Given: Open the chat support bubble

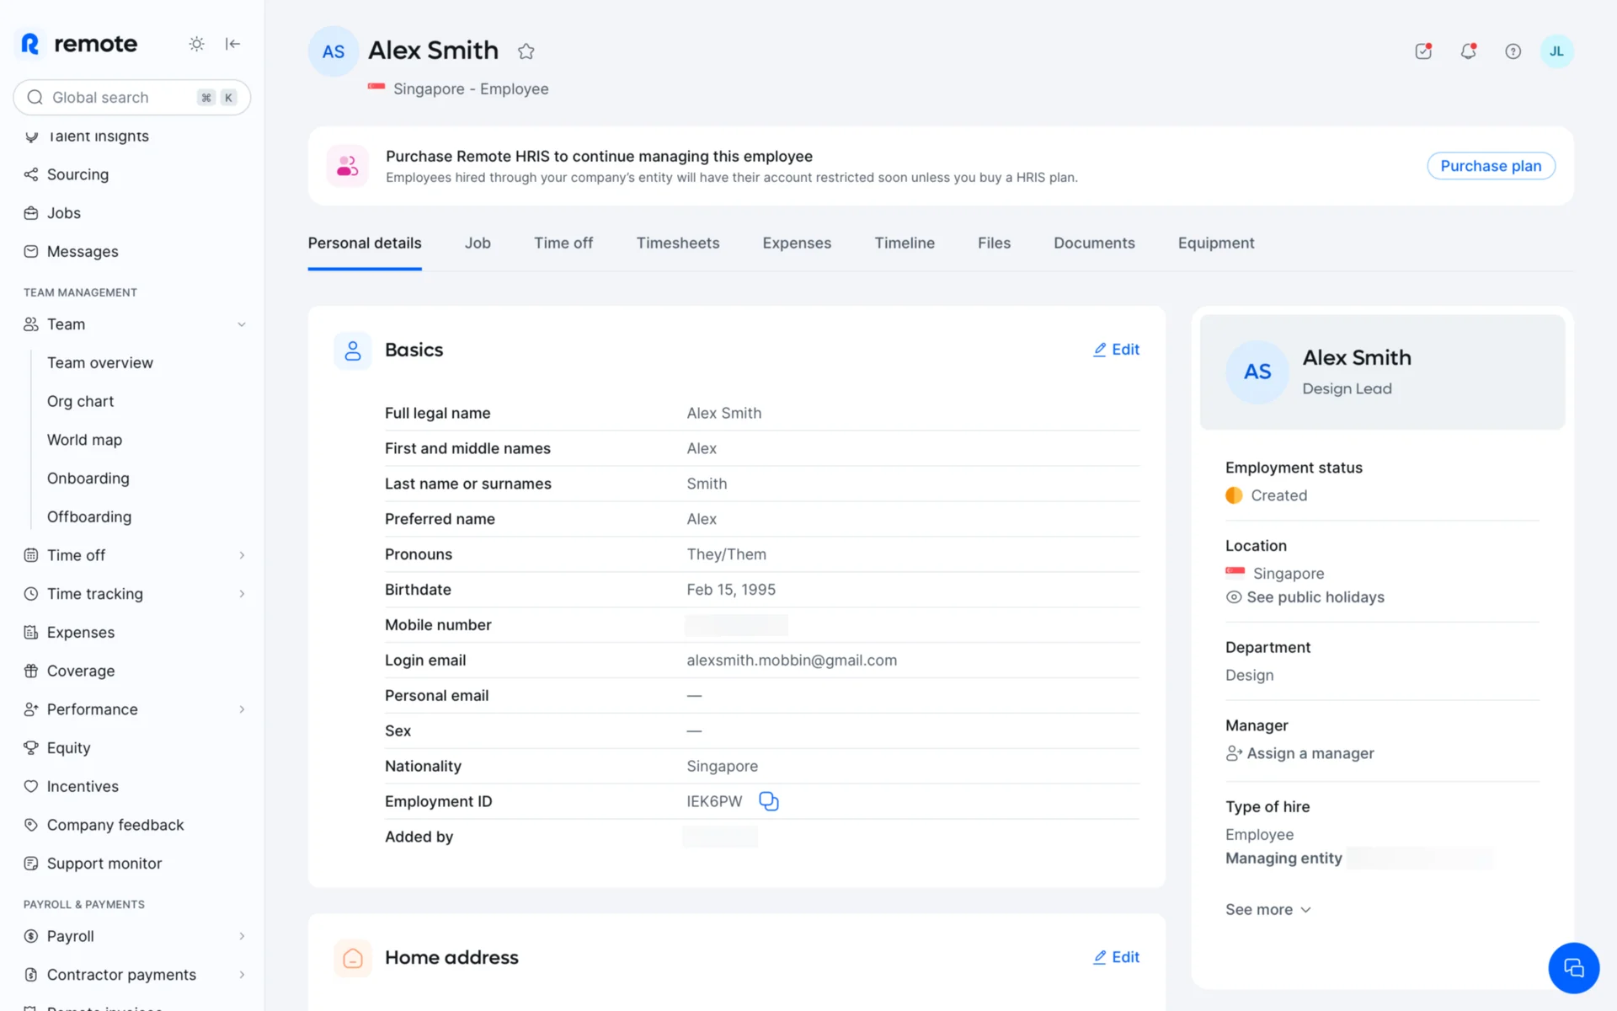Looking at the screenshot, I should (x=1572, y=967).
